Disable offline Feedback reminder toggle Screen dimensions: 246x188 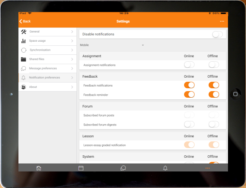point(214,94)
